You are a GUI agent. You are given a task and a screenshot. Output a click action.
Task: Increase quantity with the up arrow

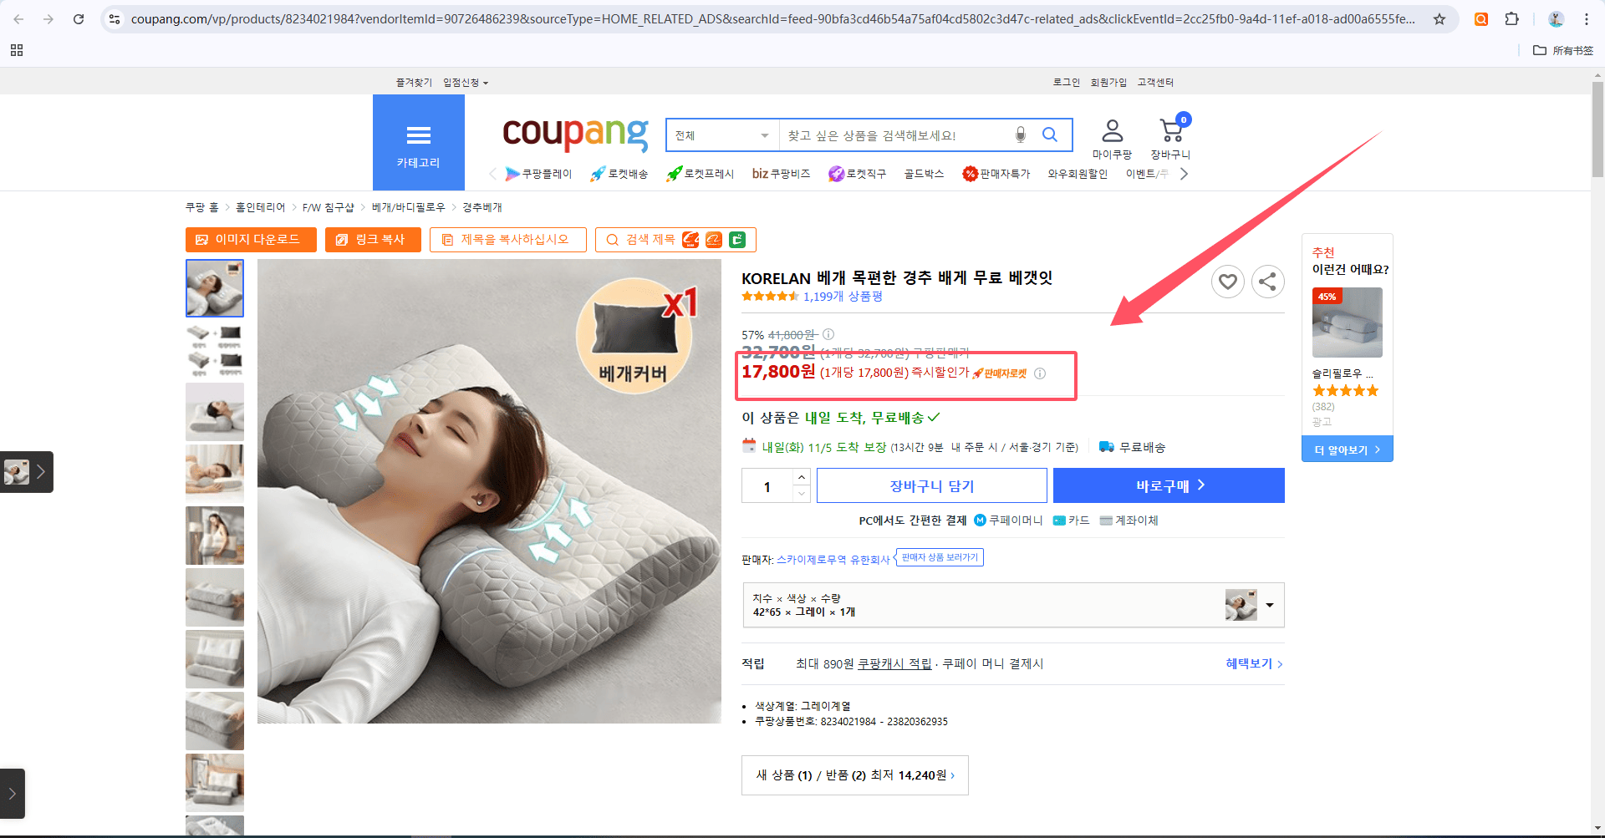pos(802,476)
